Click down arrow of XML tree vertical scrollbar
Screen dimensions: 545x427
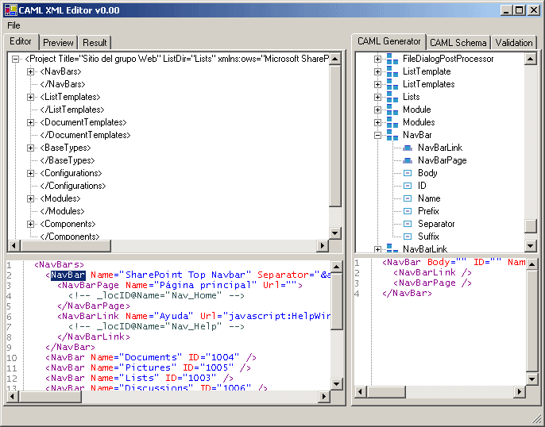pyautogui.click(x=335, y=233)
